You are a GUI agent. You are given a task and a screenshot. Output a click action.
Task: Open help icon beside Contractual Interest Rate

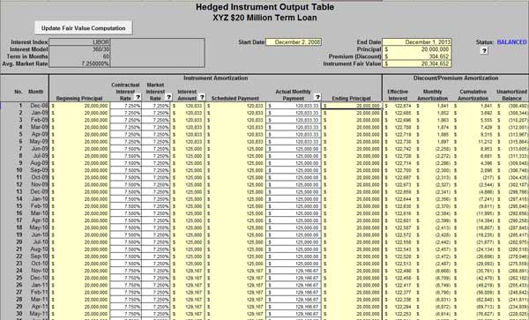click(138, 98)
